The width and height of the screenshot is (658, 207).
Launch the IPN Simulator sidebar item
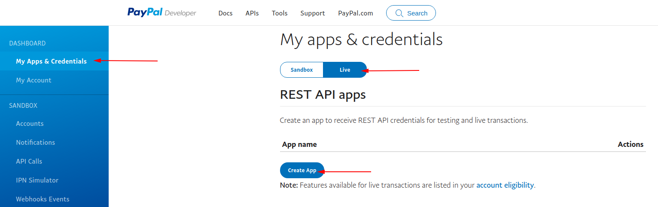(37, 180)
